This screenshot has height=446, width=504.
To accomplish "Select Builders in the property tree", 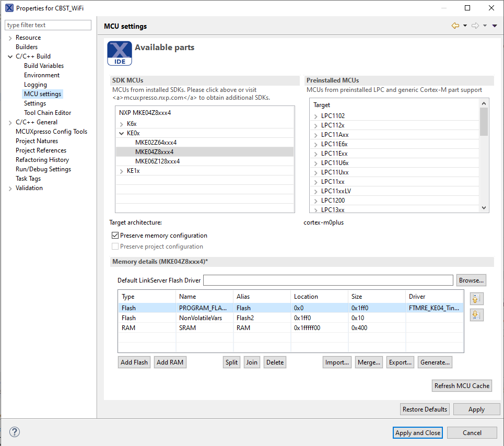I will click(x=27, y=47).
